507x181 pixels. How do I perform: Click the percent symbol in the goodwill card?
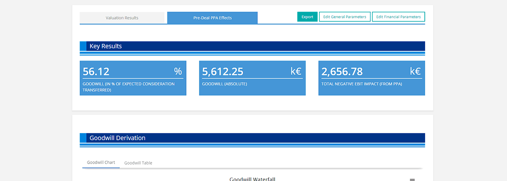178,71
